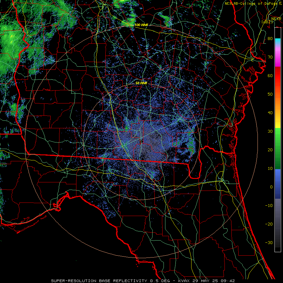Click the 'dBZ' units label
Viewport: 283px width, 283px height.
coord(267,22)
